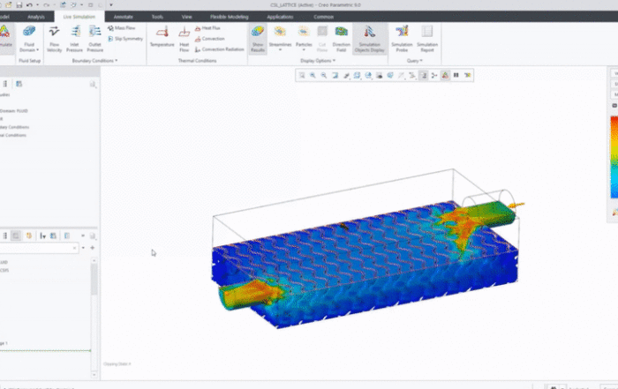Screen dimensions: 618x389
Task: Click the Save icon in quick access toolbar
Action: coord(19,5)
